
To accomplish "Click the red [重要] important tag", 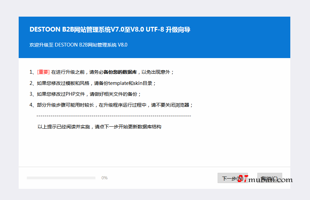I will (43, 72).
